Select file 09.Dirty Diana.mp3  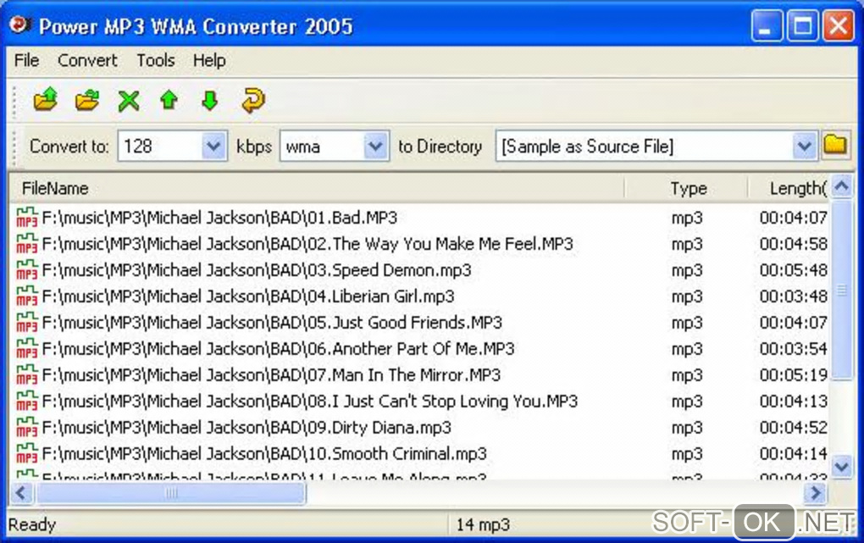(x=246, y=427)
